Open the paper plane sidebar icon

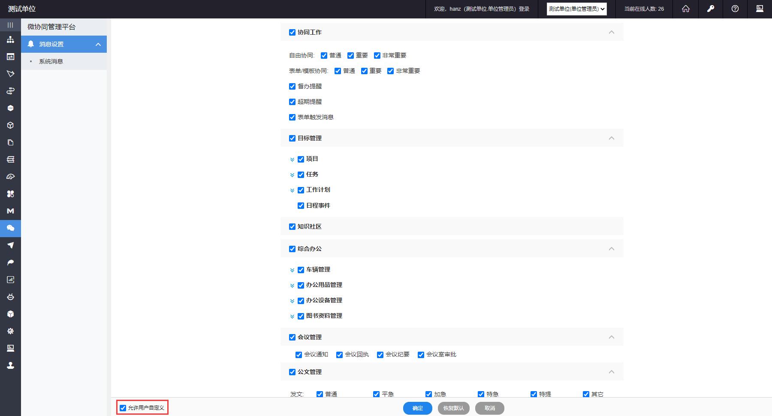coord(10,245)
